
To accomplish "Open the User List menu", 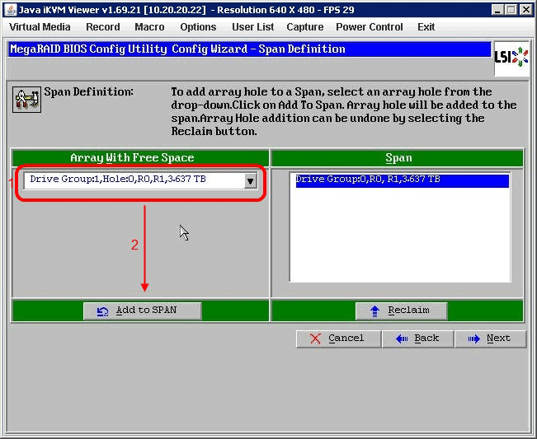I will pyautogui.click(x=252, y=27).
